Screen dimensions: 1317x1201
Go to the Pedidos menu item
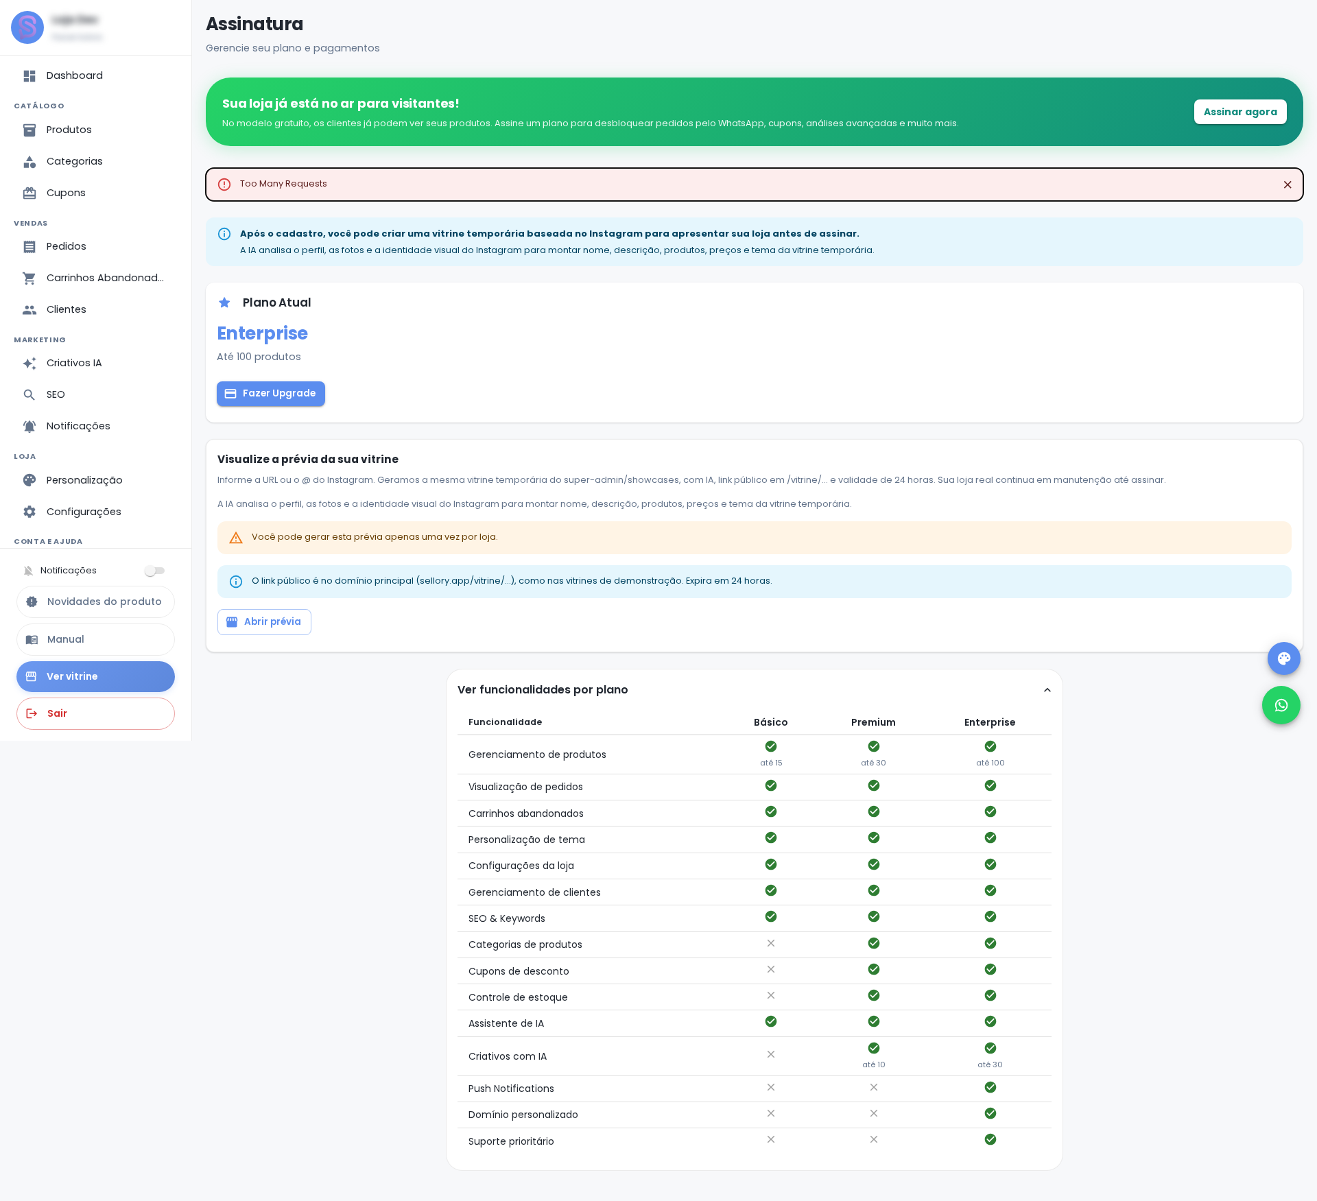click(95, 246)
